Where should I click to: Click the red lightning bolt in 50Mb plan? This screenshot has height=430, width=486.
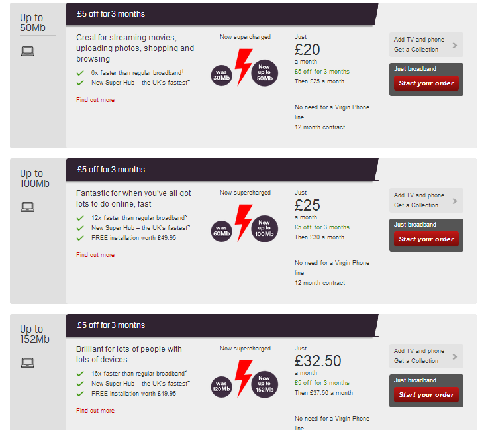pos(244,66)
